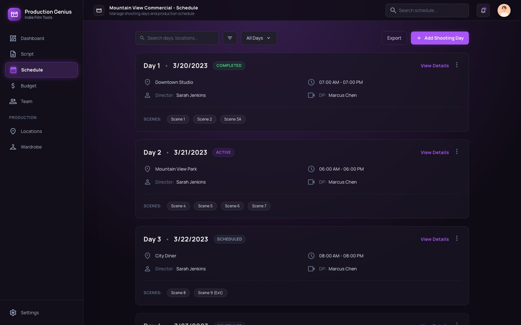
Task: Open Script in the sidebar
Action: pos(41,54)
